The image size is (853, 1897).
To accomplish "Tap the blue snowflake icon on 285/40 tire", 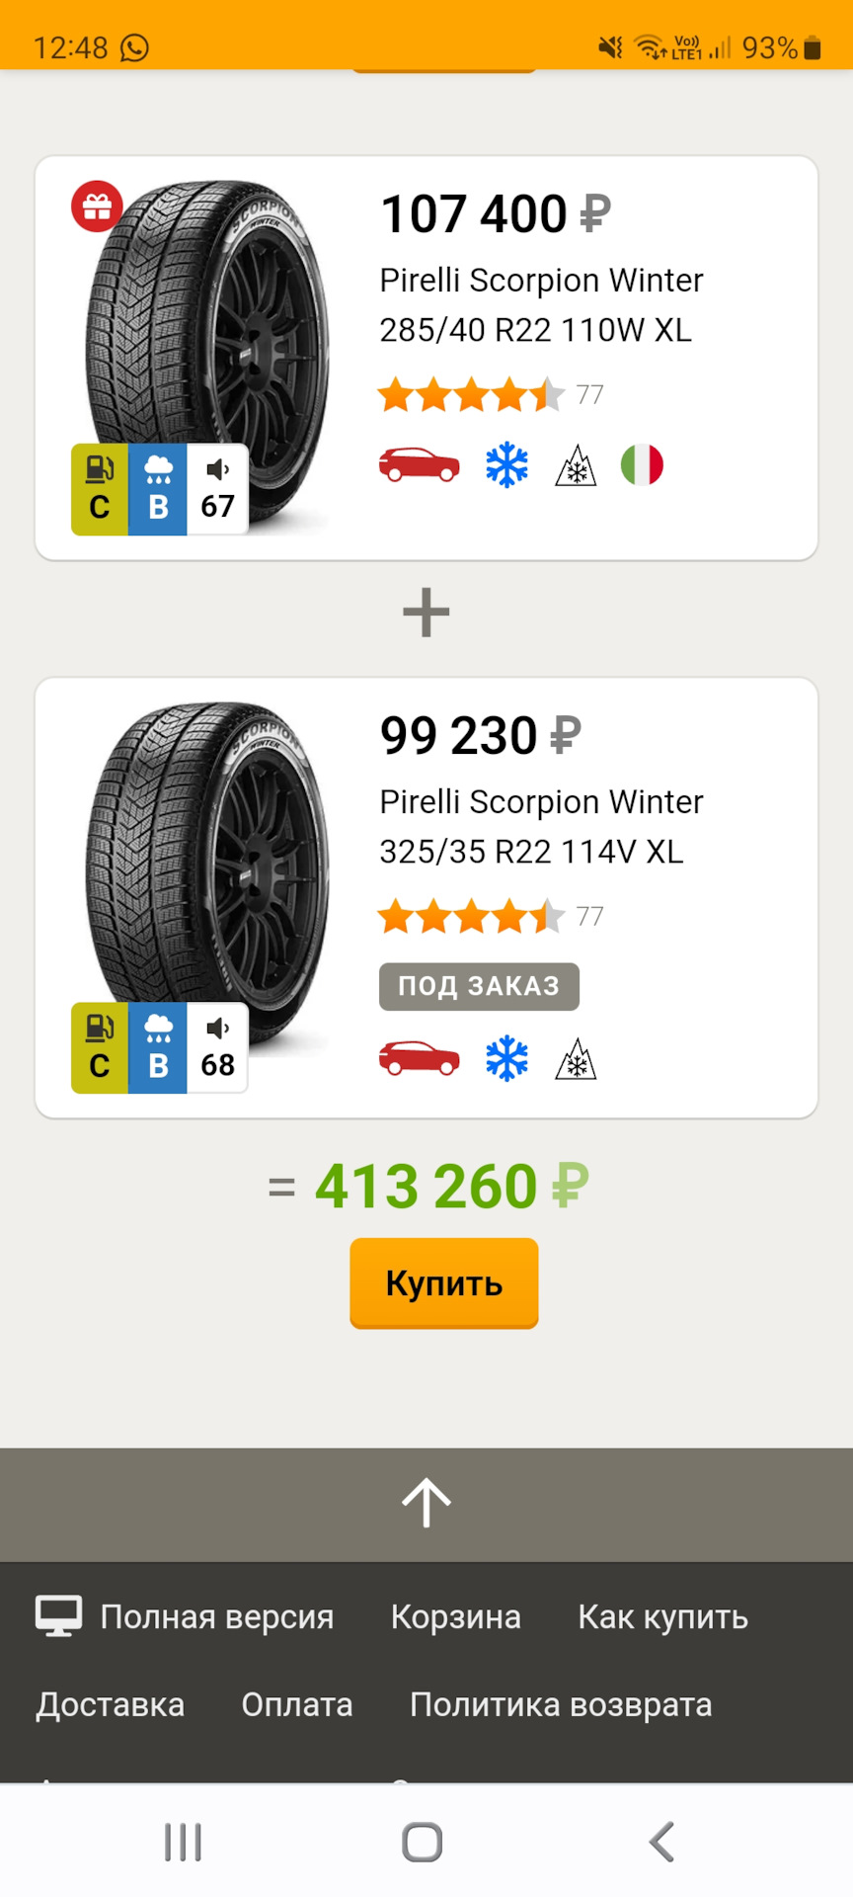I will coord(506,465).
